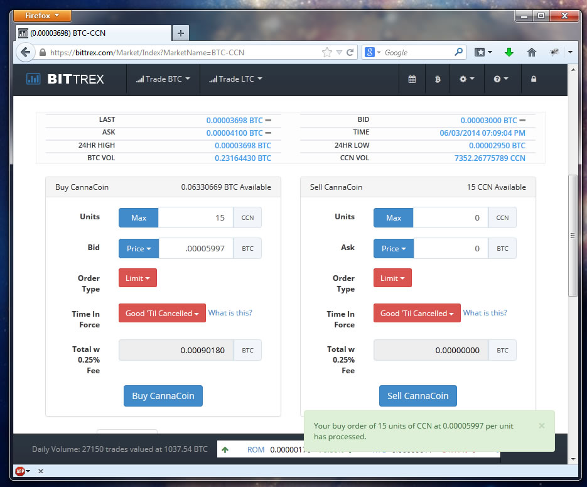Select the Google search engine icon dropdown
Image resolution: width=587 pixels, height=487 pixels.
click(x=373, y=52)
